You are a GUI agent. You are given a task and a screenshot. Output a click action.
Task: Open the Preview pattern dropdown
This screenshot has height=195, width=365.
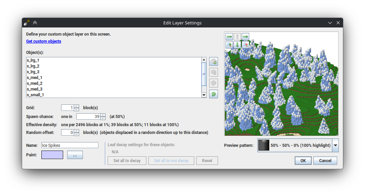[335, 145]
